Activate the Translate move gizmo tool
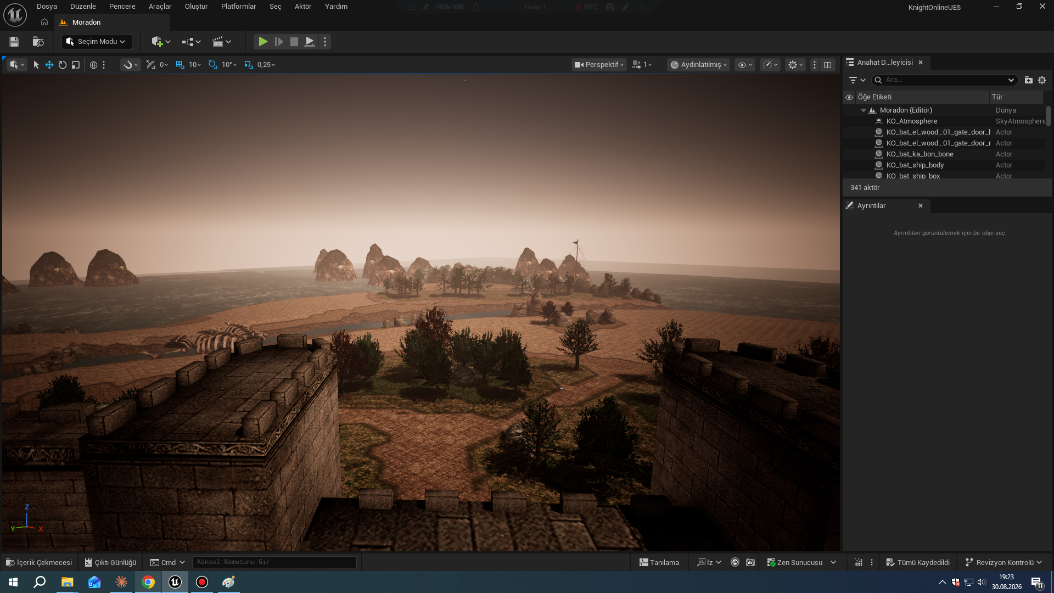This screenshot has height=593, width=1054. click(49, 65)
